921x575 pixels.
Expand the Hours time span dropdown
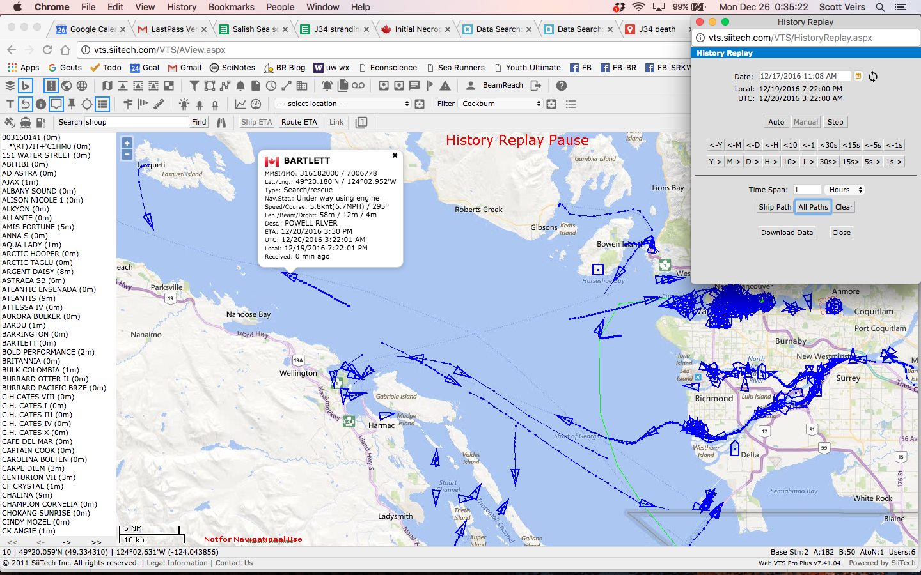[845, 190]
